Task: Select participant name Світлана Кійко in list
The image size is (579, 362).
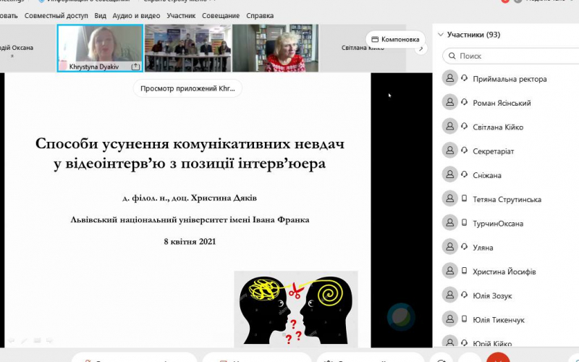Action: click(498, 127)
